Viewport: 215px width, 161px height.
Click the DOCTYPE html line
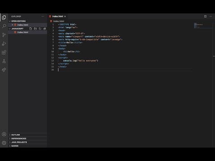tap(67, 25)
